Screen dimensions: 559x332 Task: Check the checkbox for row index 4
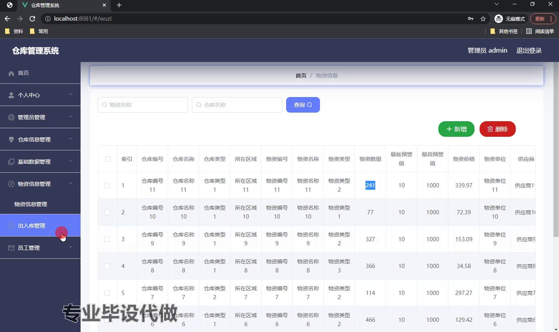[107, 266]
